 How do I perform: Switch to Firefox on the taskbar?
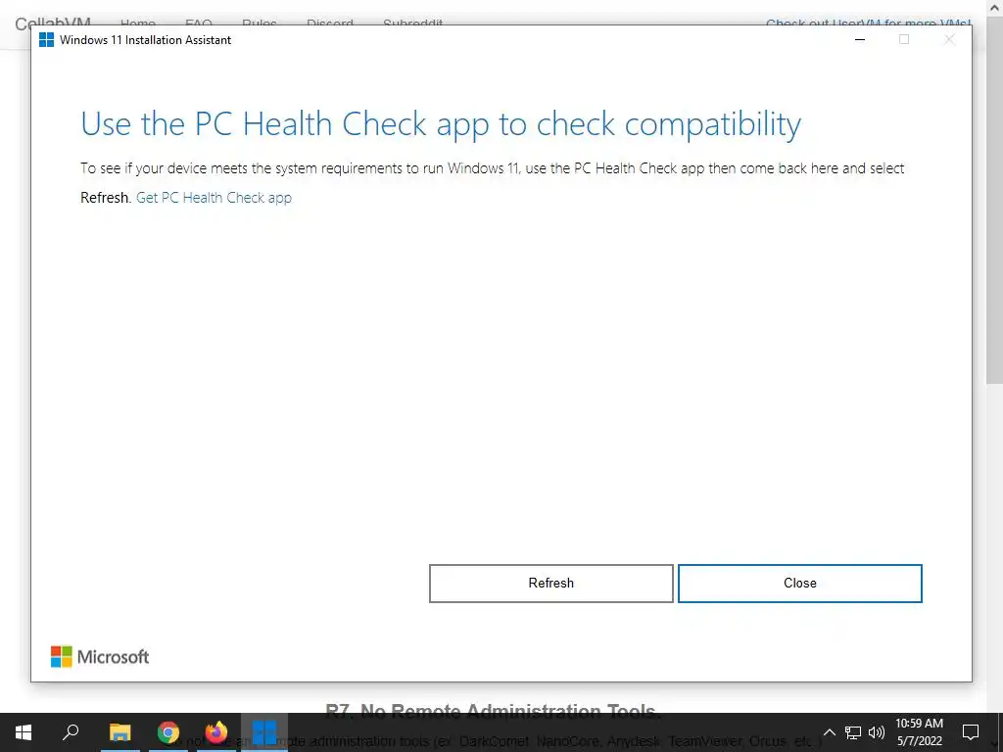coord(216,732)
